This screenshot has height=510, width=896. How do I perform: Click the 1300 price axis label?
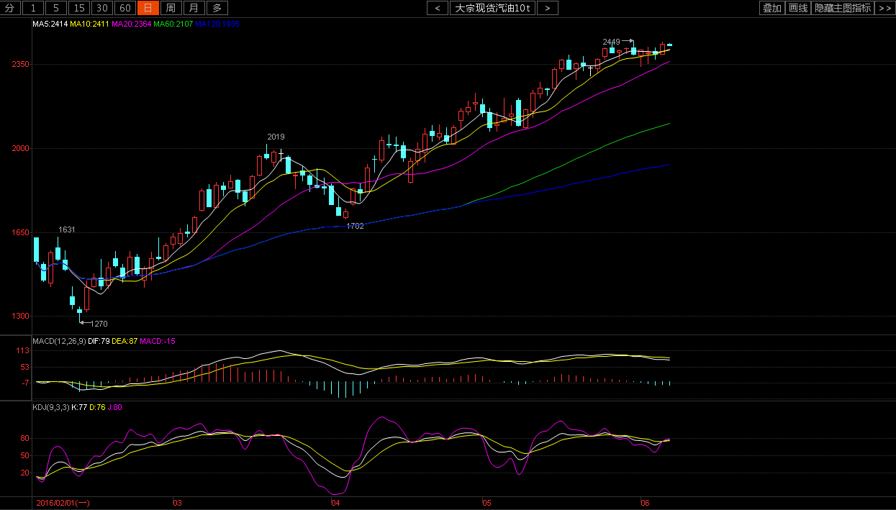tap(20, 317)
